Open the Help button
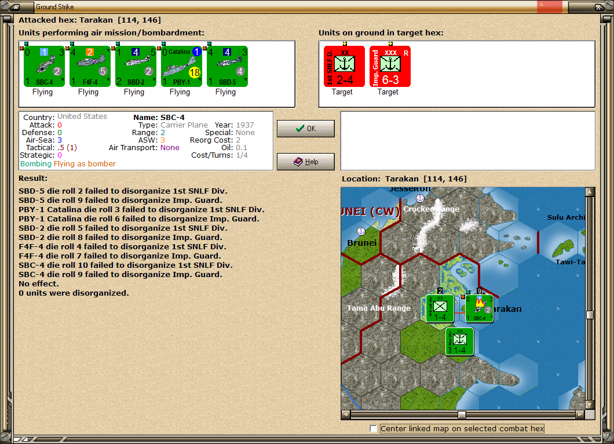Screen dimensions: 614x444 point(305,162)
